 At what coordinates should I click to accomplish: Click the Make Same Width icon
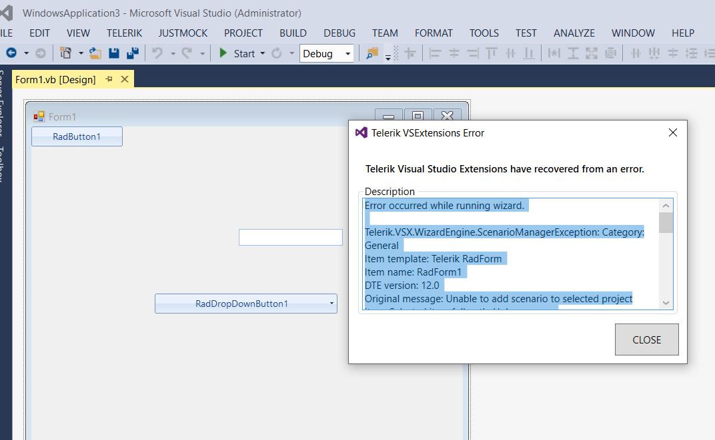[x=554, y=53]
